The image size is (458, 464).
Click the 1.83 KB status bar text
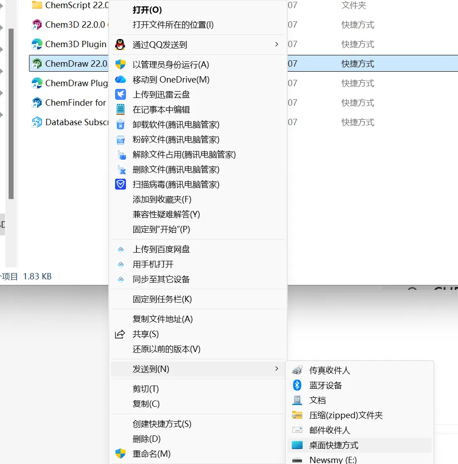point(37,276)
